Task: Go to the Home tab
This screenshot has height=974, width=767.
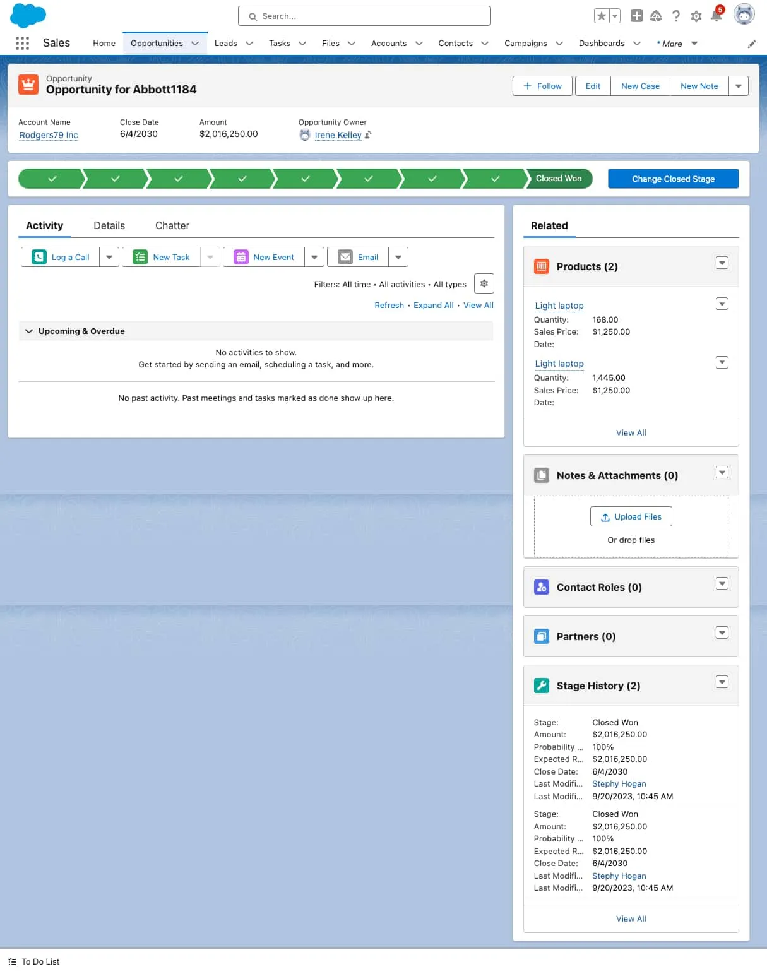Action: click(104, 44)
